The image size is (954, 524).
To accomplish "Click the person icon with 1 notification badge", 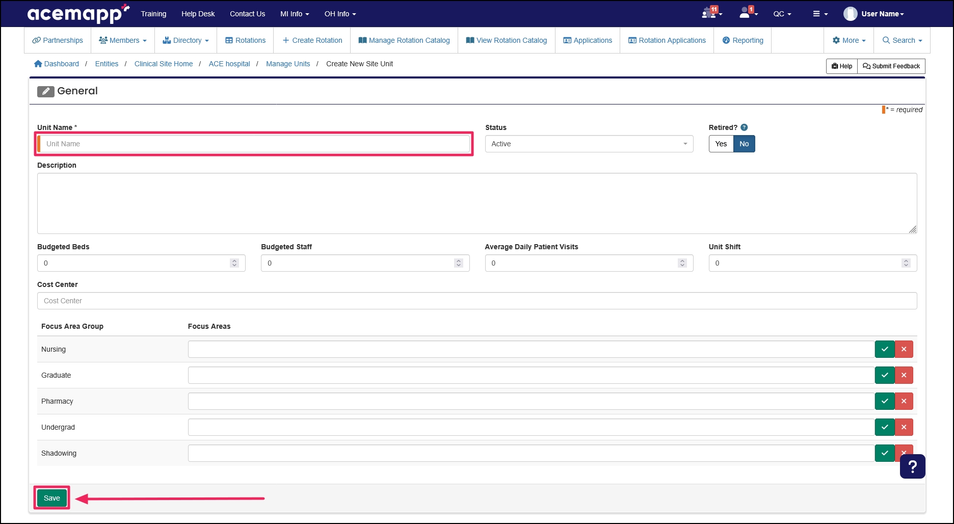I will point(746,14).
